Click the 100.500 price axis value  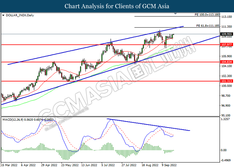pos(226,86)
